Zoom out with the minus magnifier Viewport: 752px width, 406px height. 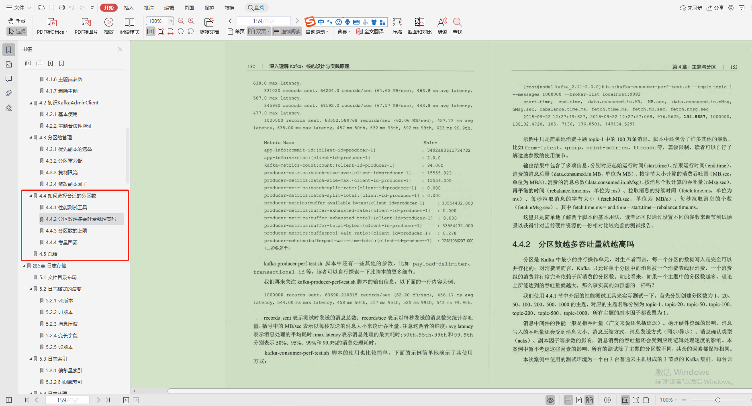[181, 21]
